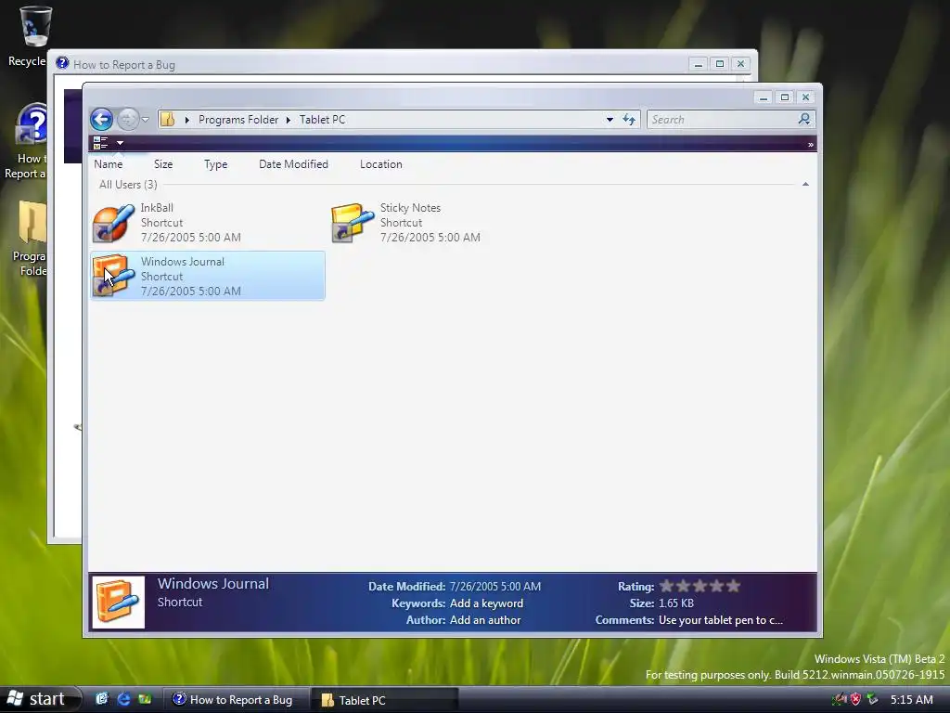
Task: Minimize the Tablet PC explorer window
Action: pyautogui.click(x=764, y=97)
